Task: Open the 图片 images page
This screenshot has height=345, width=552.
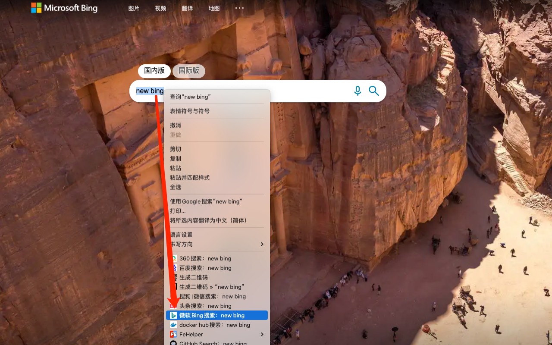Action: tap(134, 8)
